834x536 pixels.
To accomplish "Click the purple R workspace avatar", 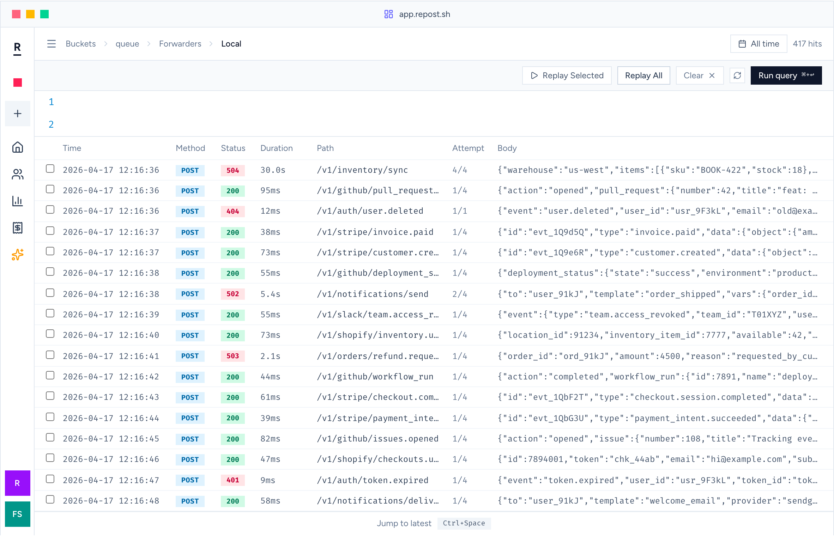I will [18, 483].
